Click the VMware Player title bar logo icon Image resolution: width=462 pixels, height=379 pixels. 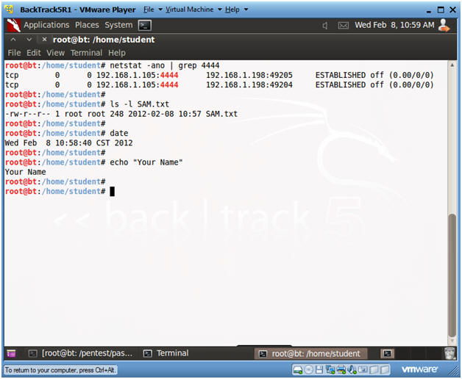click(9, 9)
